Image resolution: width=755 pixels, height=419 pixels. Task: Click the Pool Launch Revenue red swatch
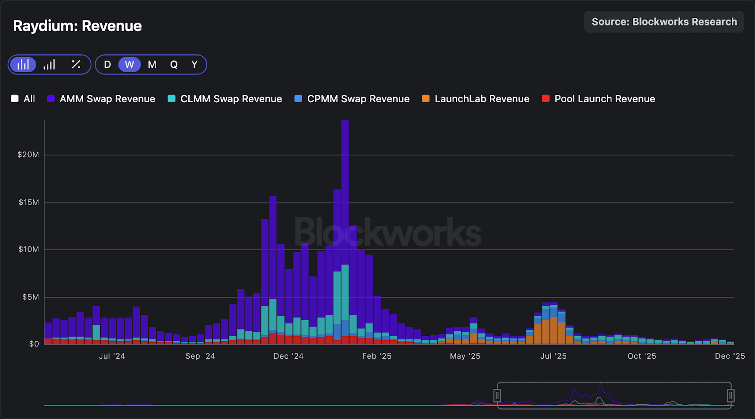click(x=546, y=99)
